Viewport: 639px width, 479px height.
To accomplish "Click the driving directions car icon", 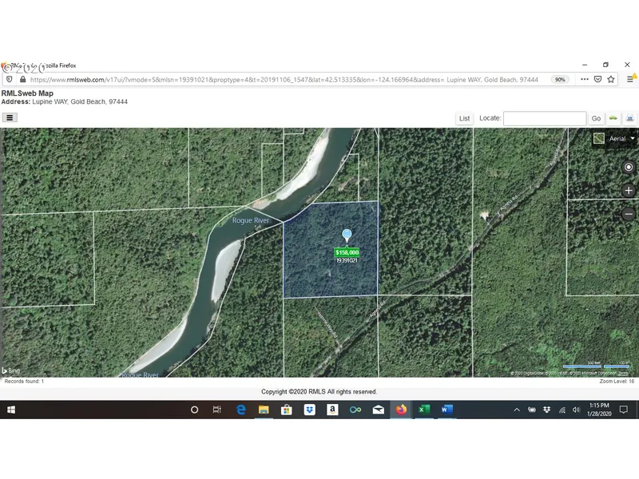I will pos(613,118).
